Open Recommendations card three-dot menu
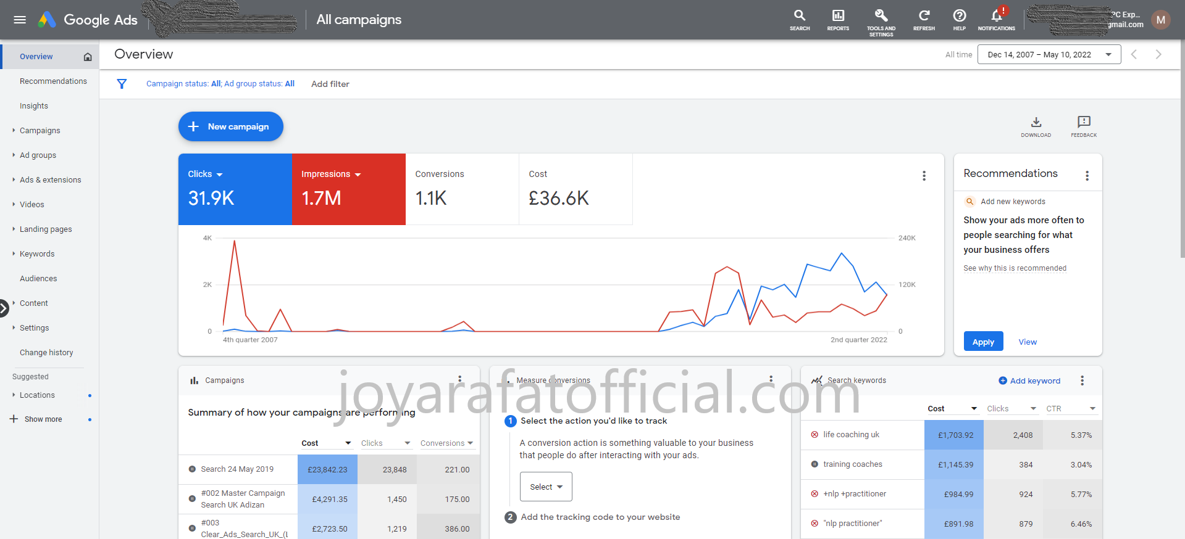Viewport: 1185px width, 539px height. pyautogui.click(x=1087, y=176)
